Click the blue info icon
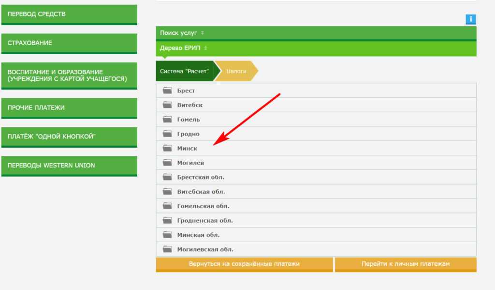495x290 pixels. (470, 19)
